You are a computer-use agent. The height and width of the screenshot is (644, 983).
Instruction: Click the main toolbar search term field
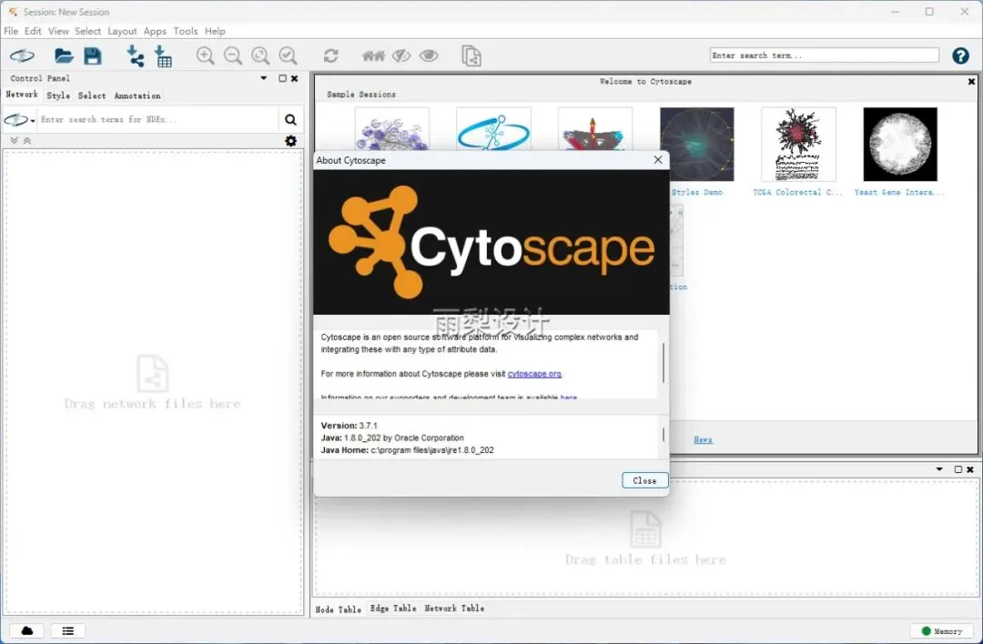pyautogui.click(x=825, y=55)
